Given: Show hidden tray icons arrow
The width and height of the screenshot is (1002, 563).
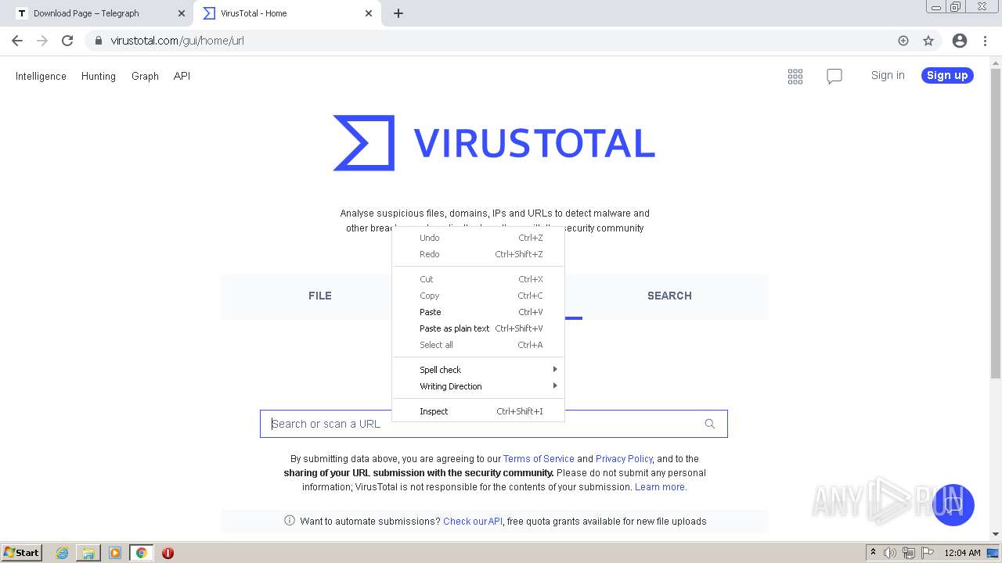Looking at the screenshot, I should [x=873, y=553].
